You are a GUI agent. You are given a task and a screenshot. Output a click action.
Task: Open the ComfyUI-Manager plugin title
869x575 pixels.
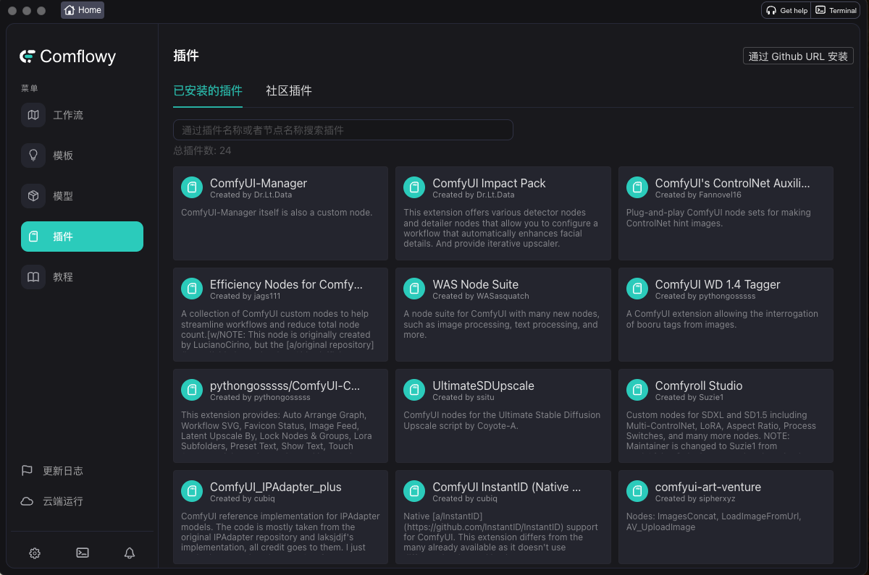coord(259,184)
